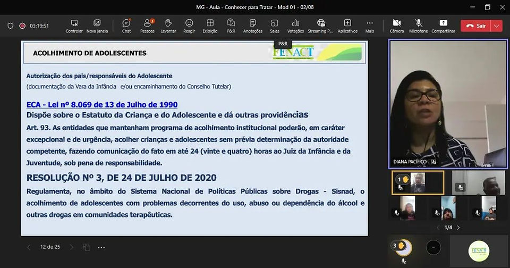
Task: Expand the Sair dropdown arrow
Action: [x=496, y=26]
